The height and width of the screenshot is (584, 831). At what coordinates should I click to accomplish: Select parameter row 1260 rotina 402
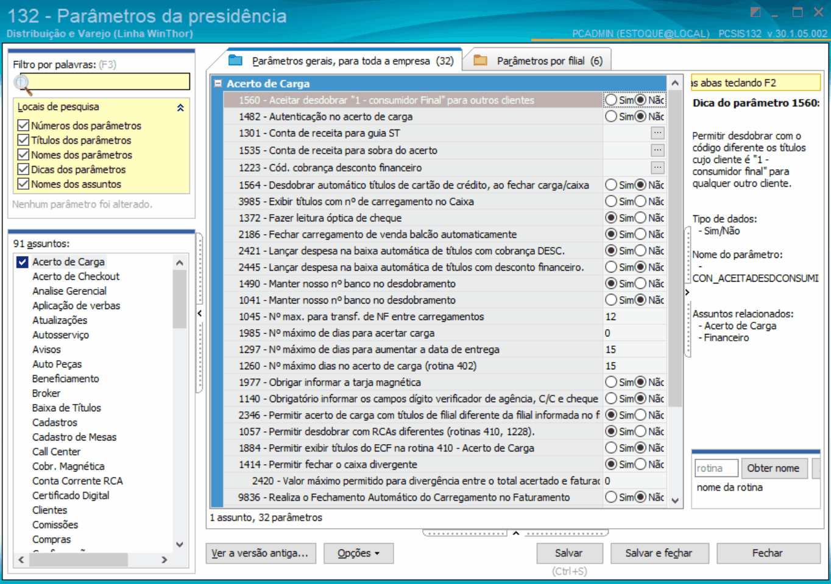click(444, 366)
